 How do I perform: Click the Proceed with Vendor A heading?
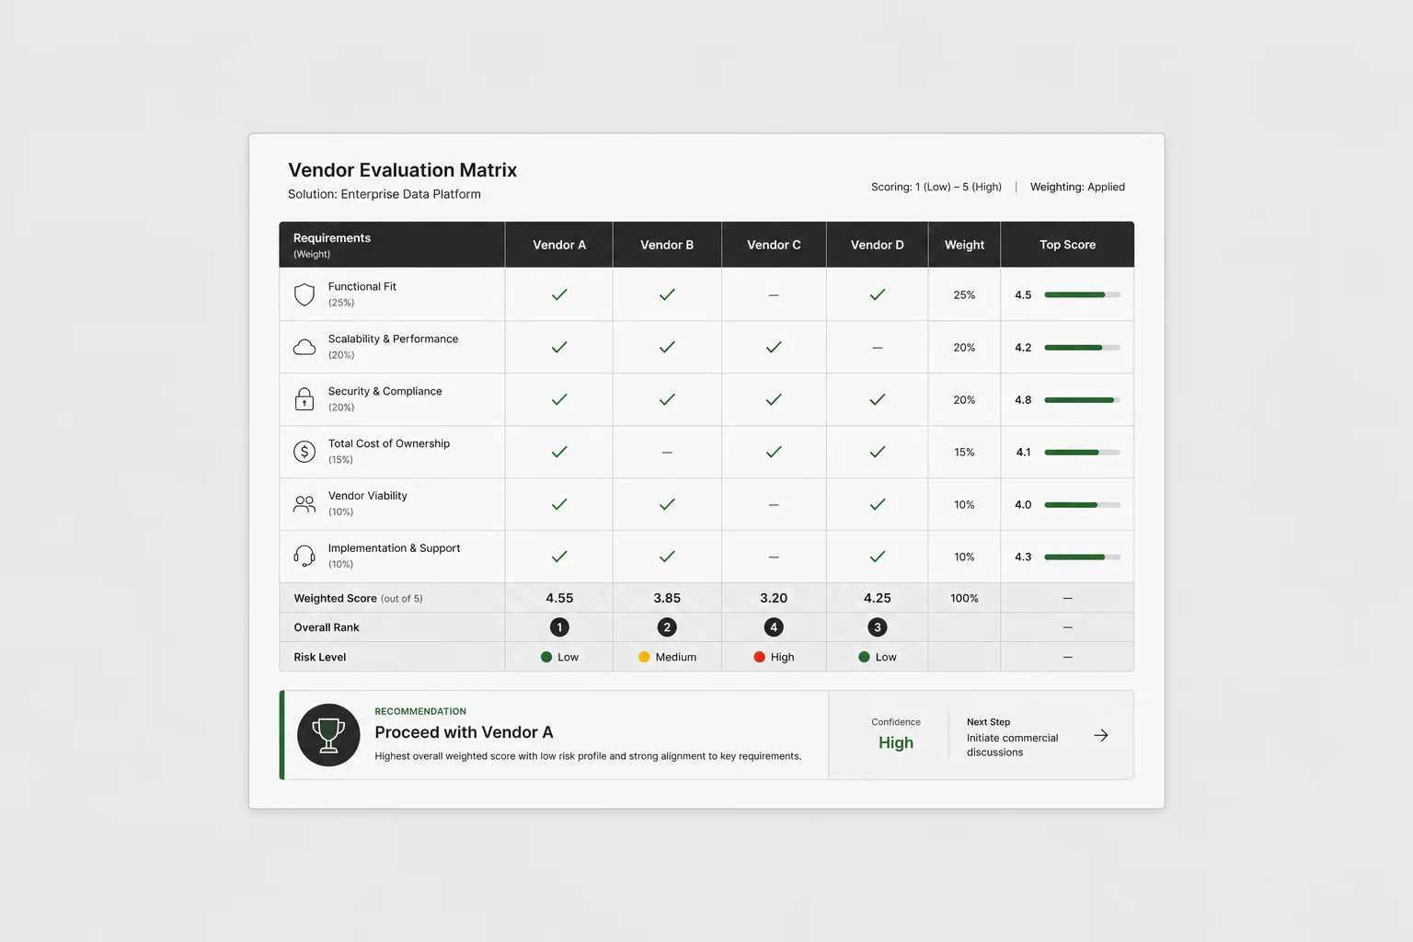[464, 732]
